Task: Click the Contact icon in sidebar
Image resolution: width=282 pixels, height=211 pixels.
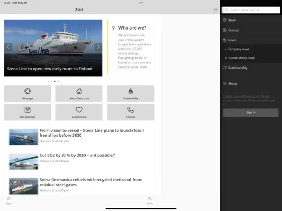Action: 224,30
